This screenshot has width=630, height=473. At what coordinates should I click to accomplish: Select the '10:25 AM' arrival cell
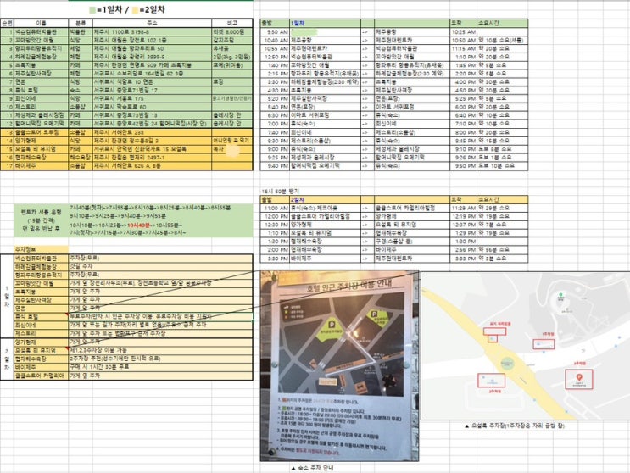463,31
